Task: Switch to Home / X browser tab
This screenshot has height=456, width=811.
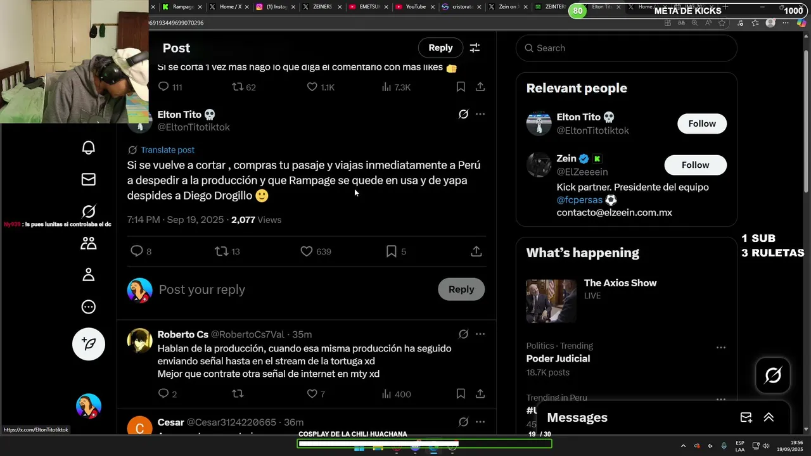Action: tap(228, 6)
